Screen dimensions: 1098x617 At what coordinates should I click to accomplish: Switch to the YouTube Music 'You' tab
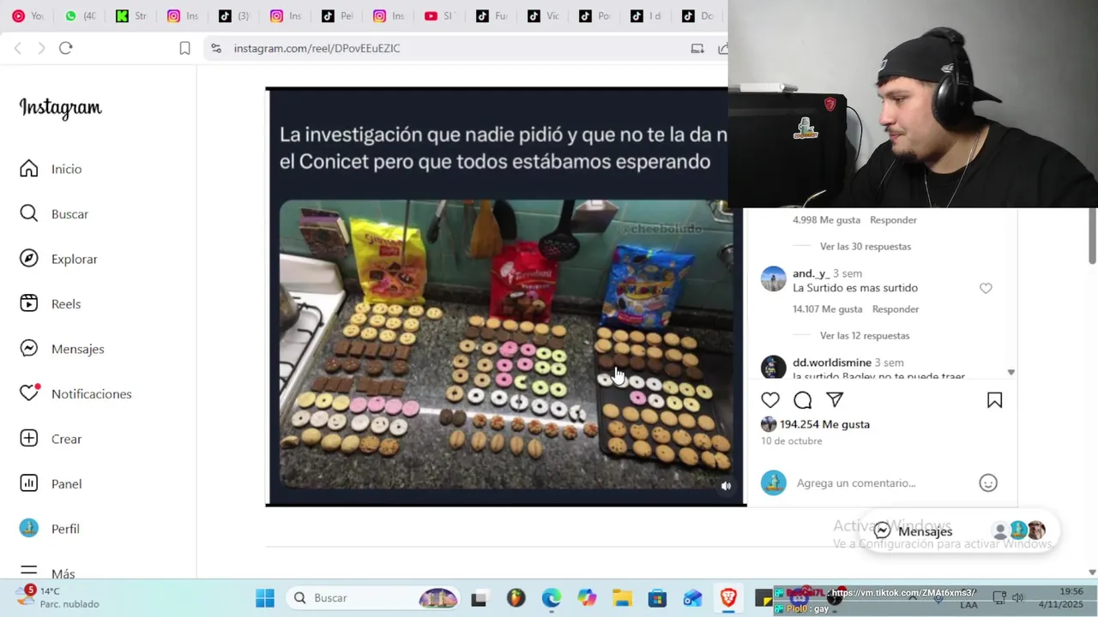27,15
